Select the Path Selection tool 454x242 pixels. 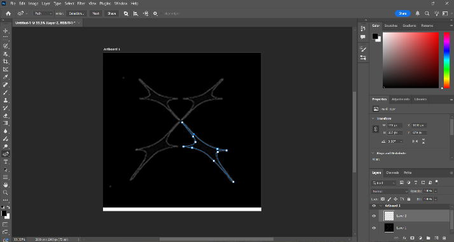point(6,169)
